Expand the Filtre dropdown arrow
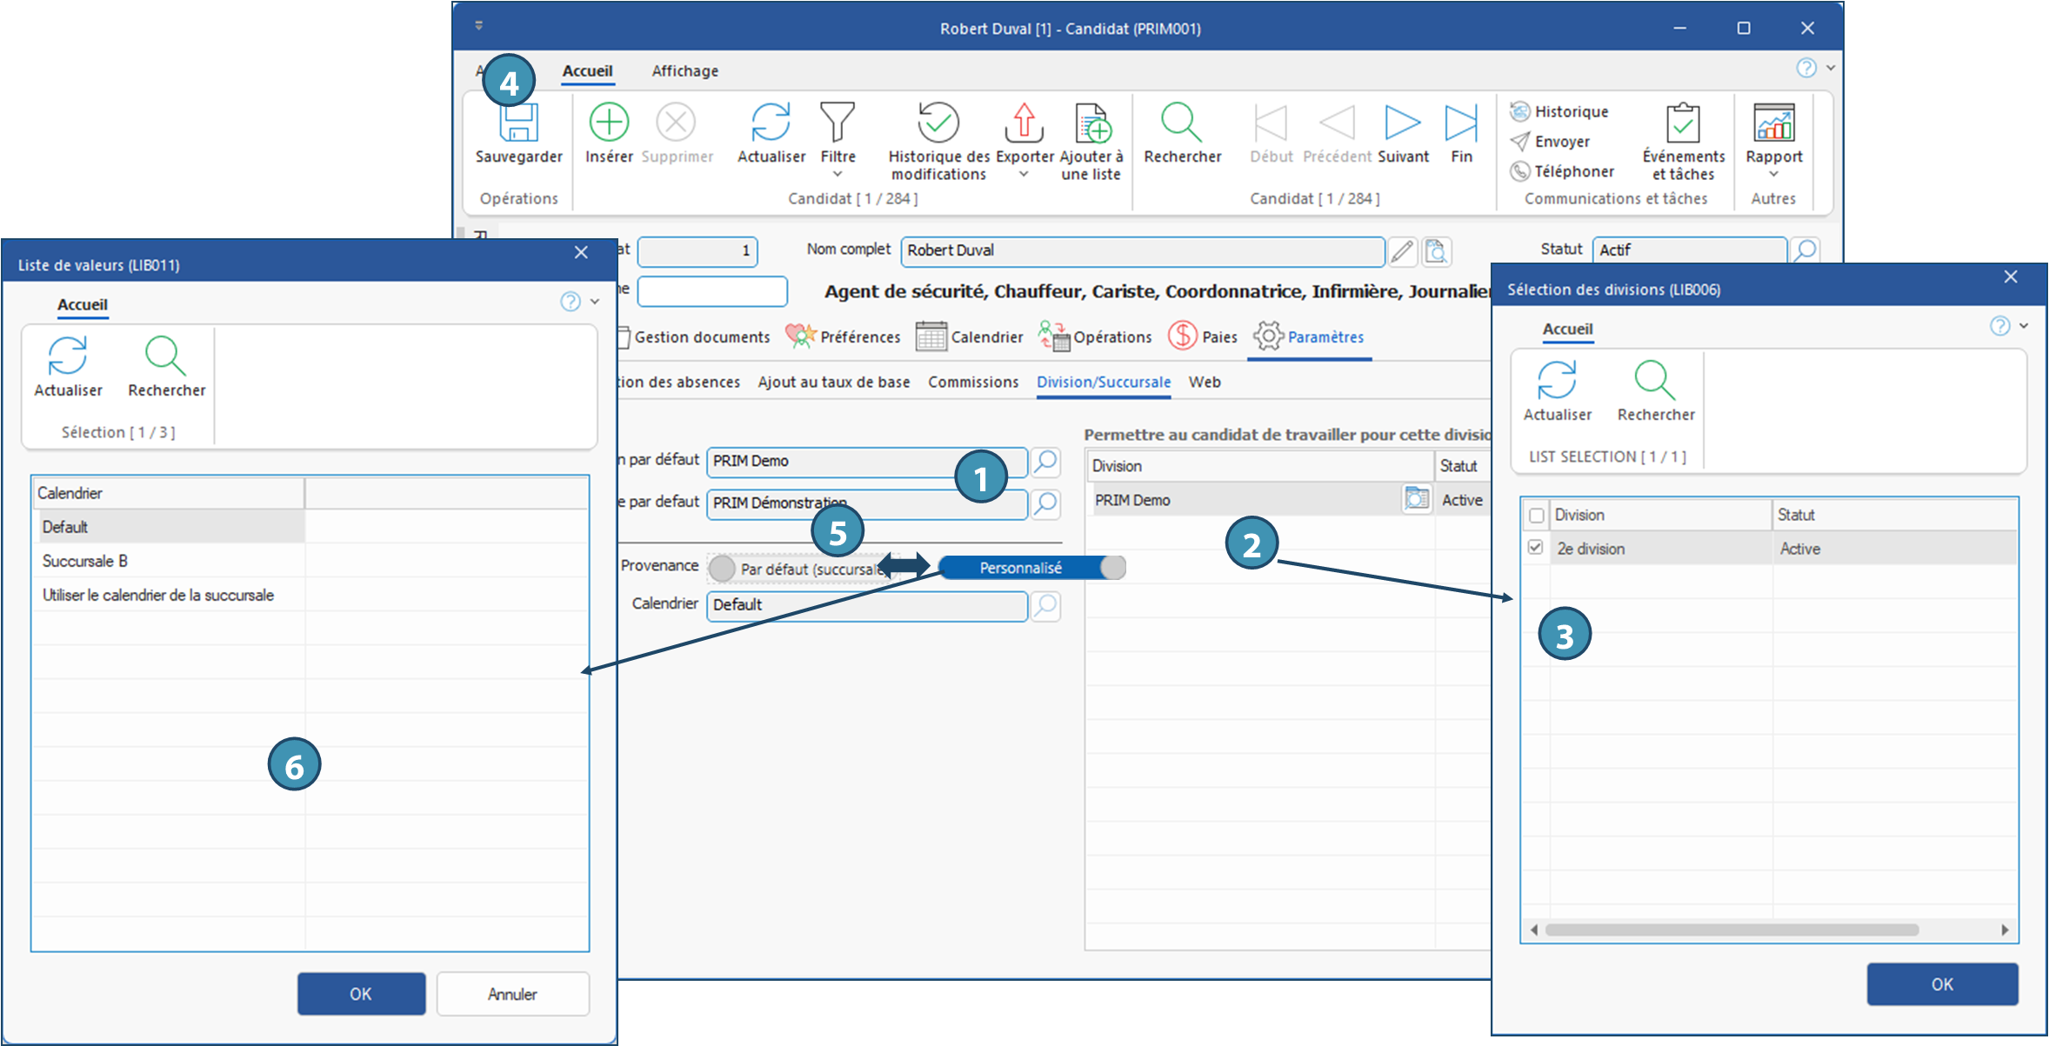Screen dimensions: 2049x1046 pos(838,175)
